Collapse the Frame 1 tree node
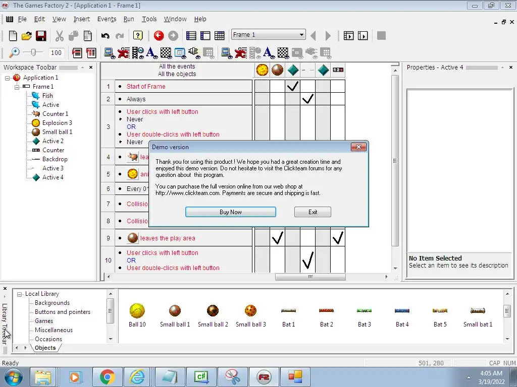Image resolution: width=517 pixels, height=387 pixels. tap(17, 87)
